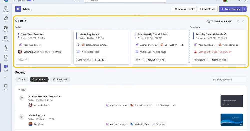Image resolution: width=250 pixels, height=131 pixels.
Task: Open the Apps store icon
Action: coord(6,87)
